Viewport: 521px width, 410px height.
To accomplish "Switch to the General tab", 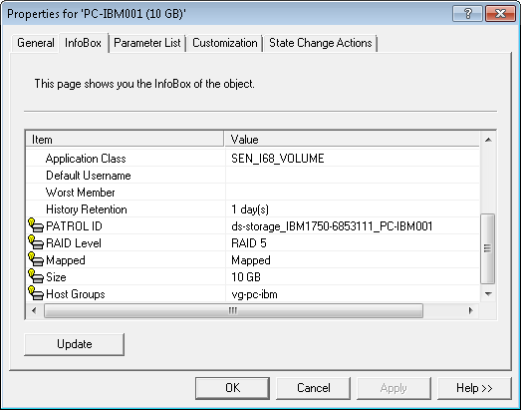I will (x=35, y=43).
